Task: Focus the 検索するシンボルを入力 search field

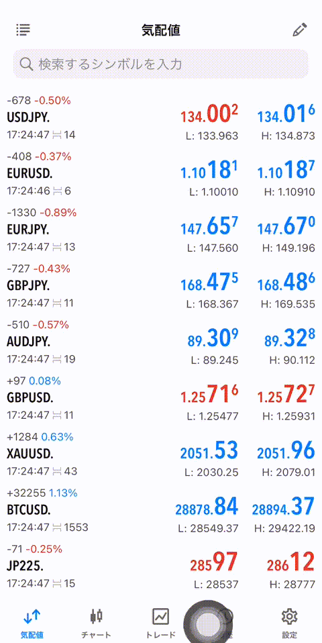Action: [160, 64]
